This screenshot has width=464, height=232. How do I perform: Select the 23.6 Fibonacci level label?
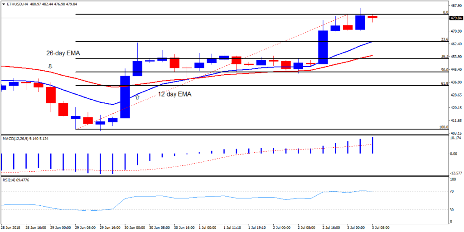(444, 39)
